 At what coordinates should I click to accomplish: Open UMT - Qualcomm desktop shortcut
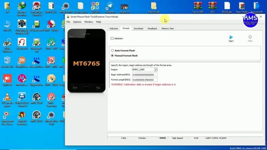coord(51,26)
